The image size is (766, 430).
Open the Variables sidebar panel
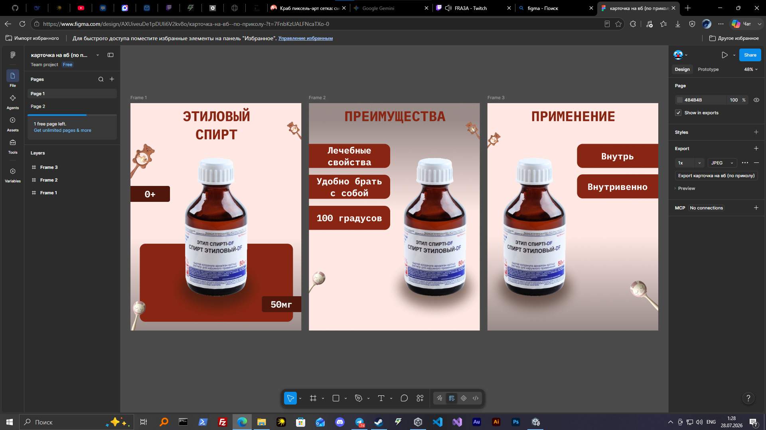point(13,175)
